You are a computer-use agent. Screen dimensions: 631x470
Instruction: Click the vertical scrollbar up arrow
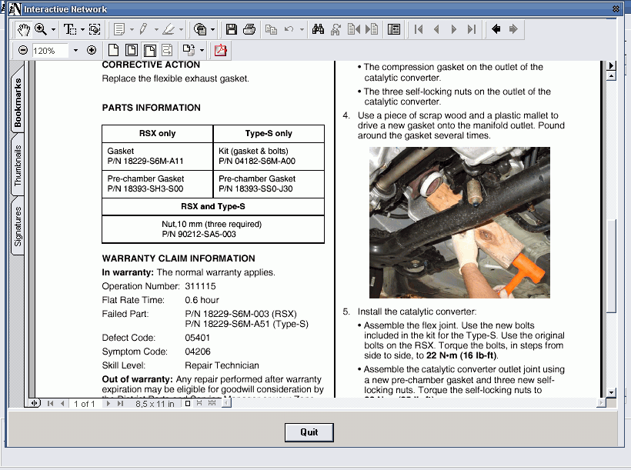[x=612, y=66]
